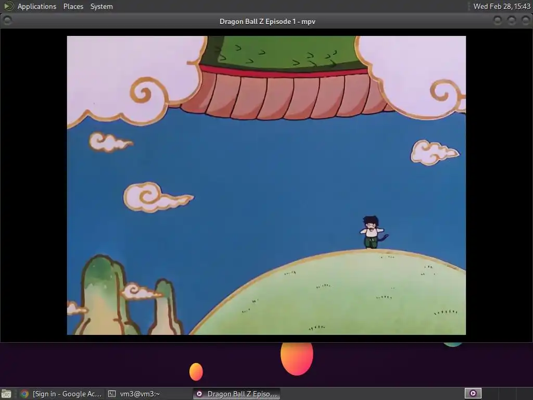Maximize the mpv window
The height and width of the screenshot is (400, 533).
pyautogui.click(x=511, y=21)
